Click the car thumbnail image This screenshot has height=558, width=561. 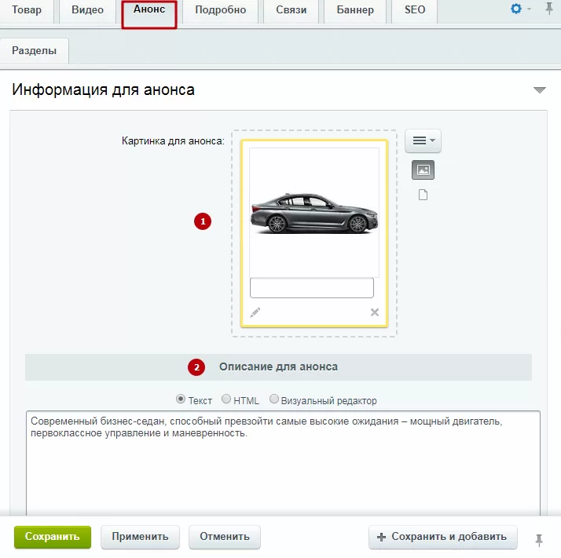coord(314,213)
